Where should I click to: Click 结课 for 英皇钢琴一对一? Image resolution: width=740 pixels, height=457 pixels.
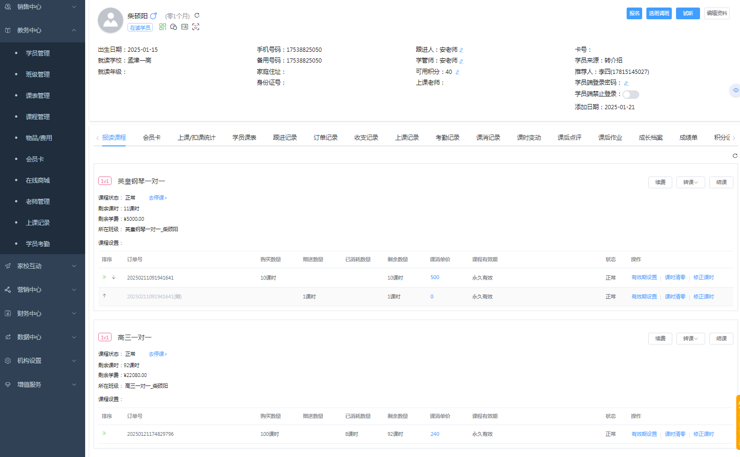[722, 182]
